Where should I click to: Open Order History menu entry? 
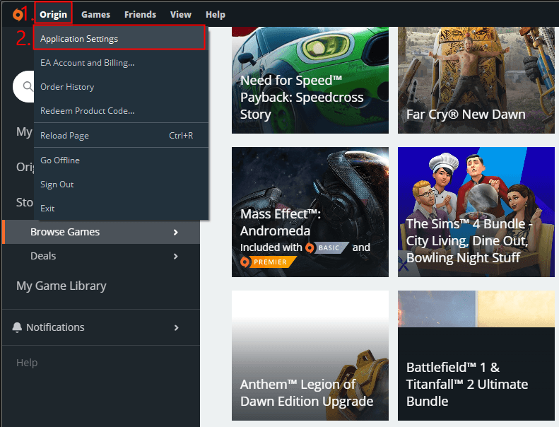pos(122,87)
